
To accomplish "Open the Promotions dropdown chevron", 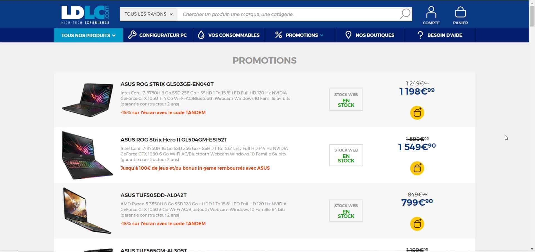I will [x=322, y=35].
